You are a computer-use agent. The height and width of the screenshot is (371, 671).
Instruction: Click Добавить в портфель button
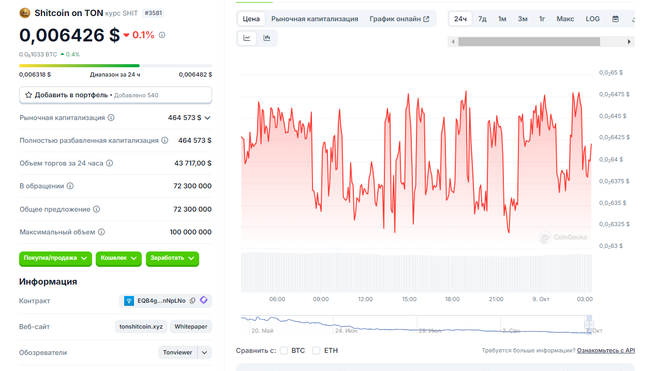pyautogui.click(x=115, y=95)
